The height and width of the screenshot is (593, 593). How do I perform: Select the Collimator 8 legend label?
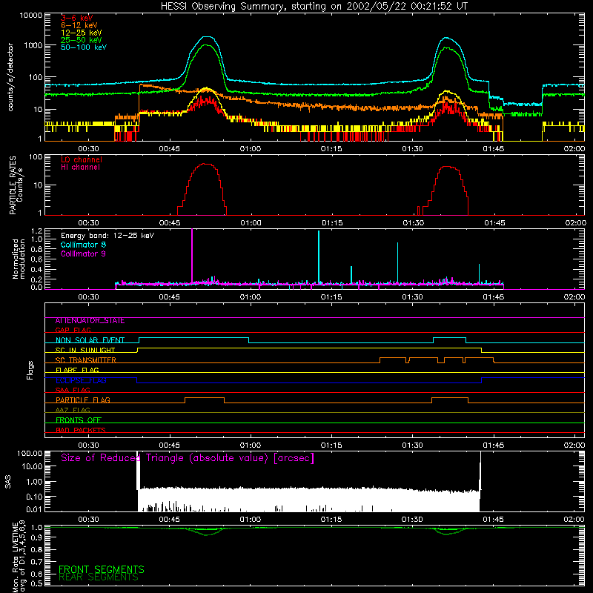coord(83,245)
